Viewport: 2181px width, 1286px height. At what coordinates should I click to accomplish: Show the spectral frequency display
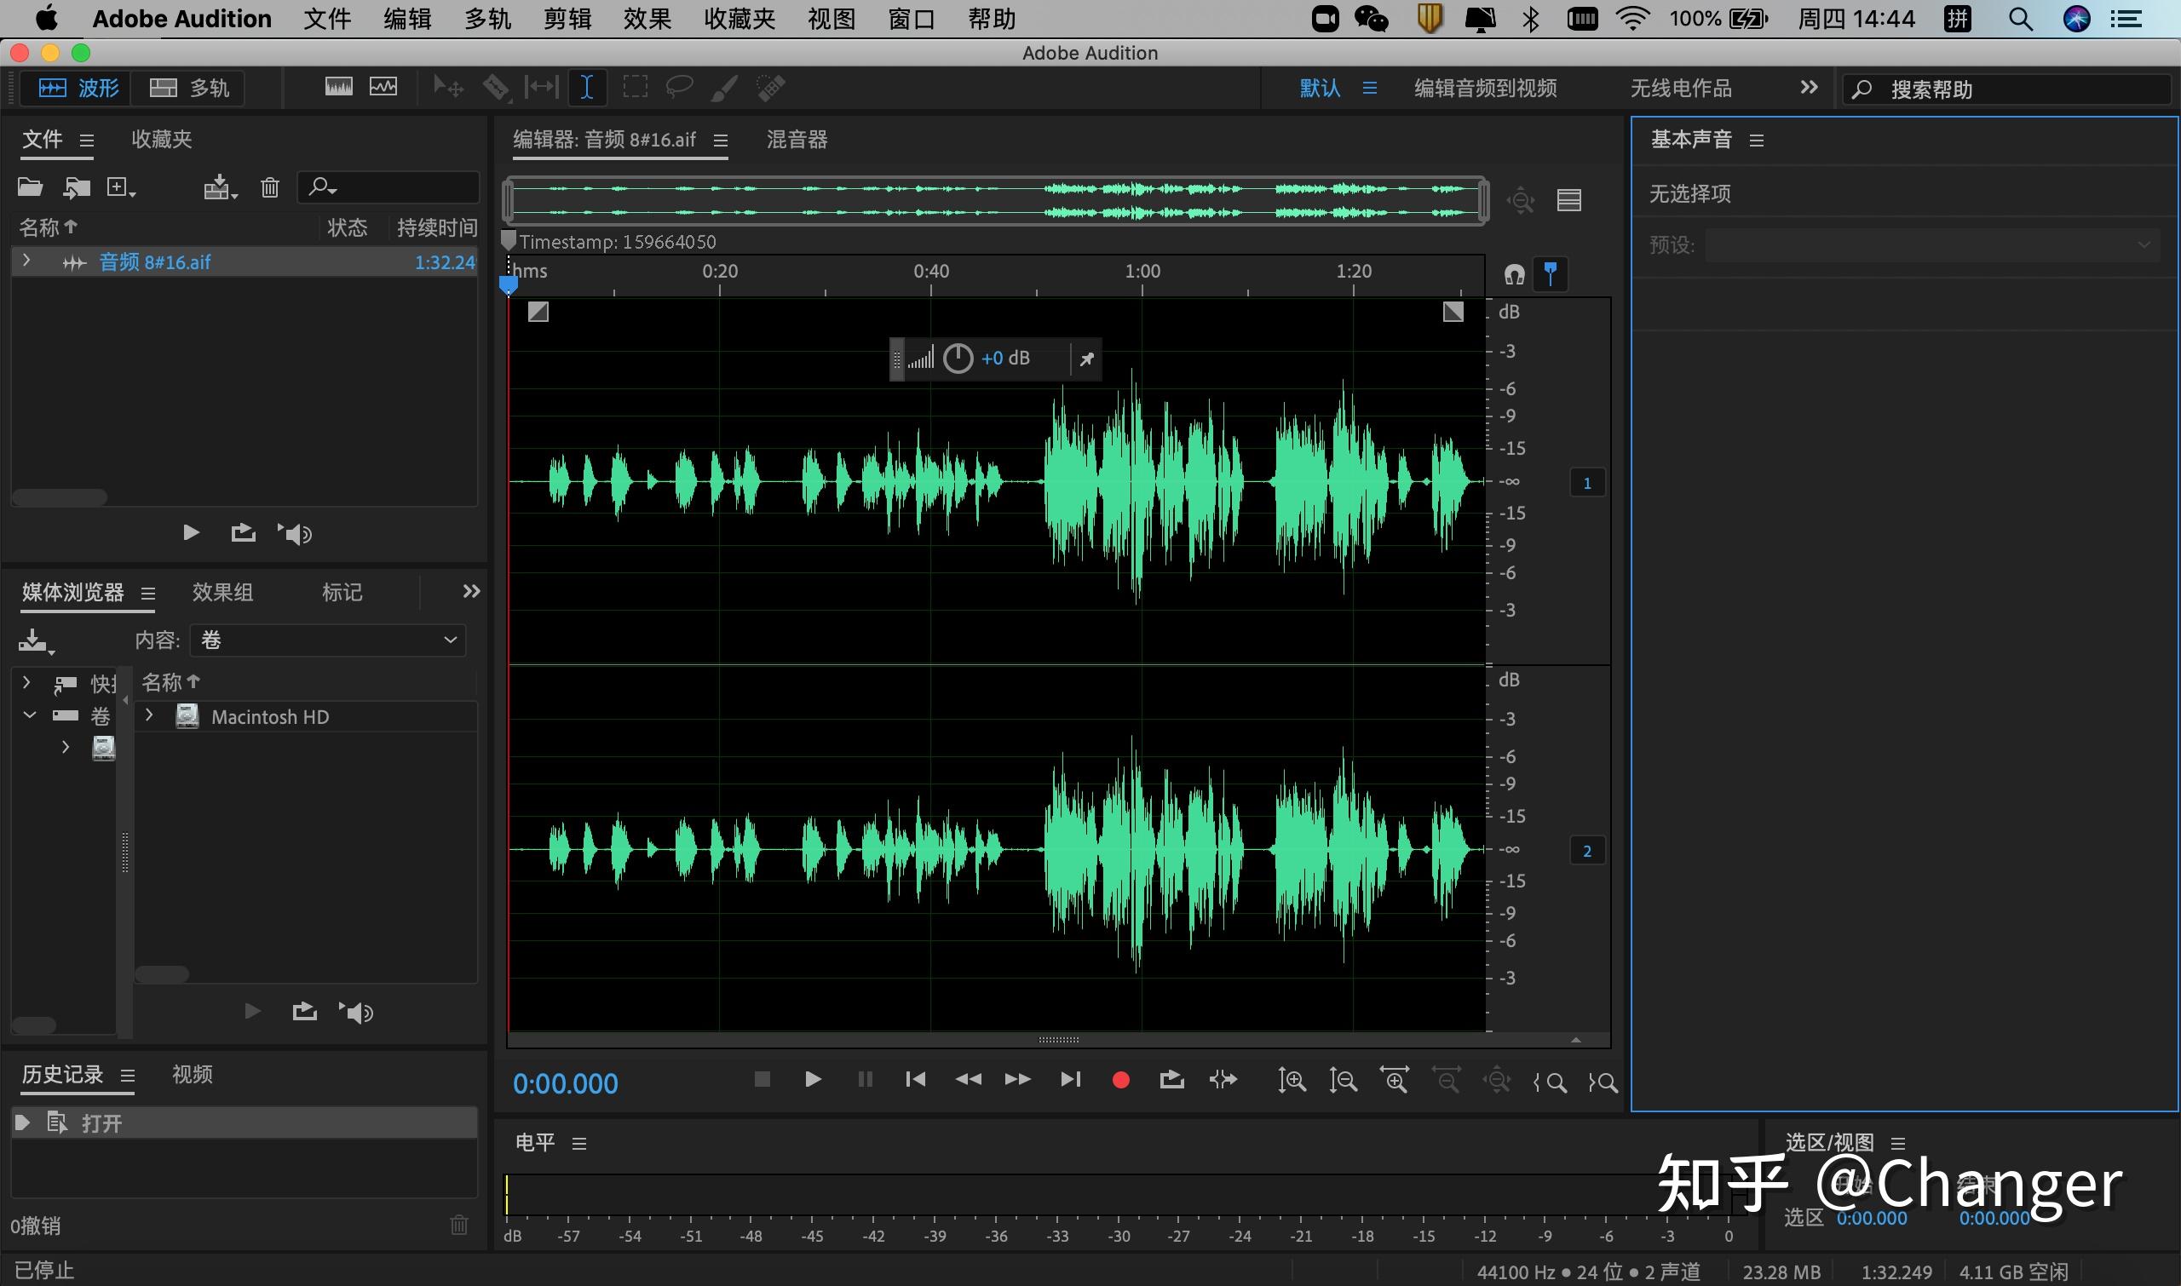[339, 88]
